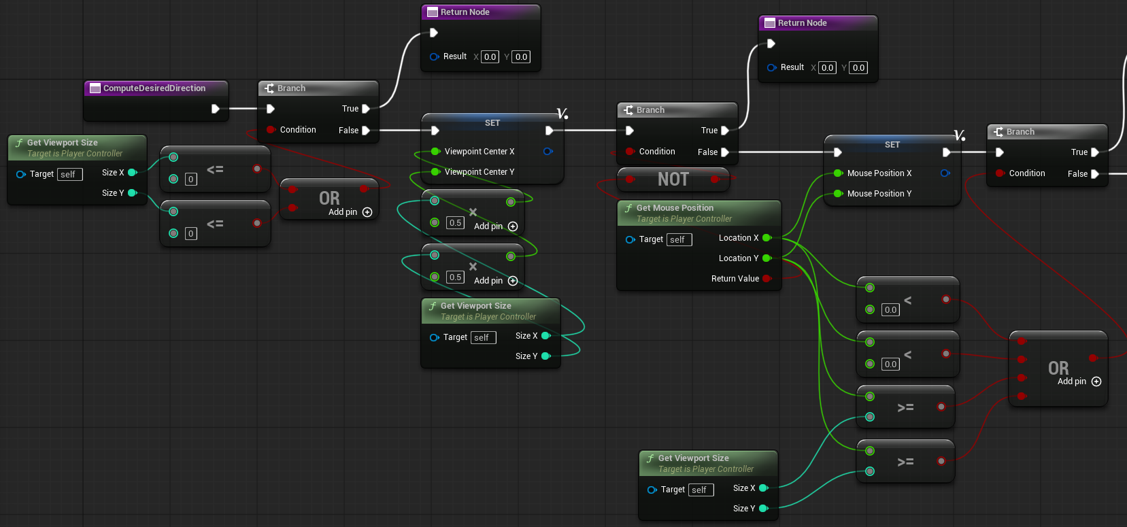The height and width of the screenshot is (527, 1127).
Task: Select the Get Mouse Position node header
Action: coord(675,208)
